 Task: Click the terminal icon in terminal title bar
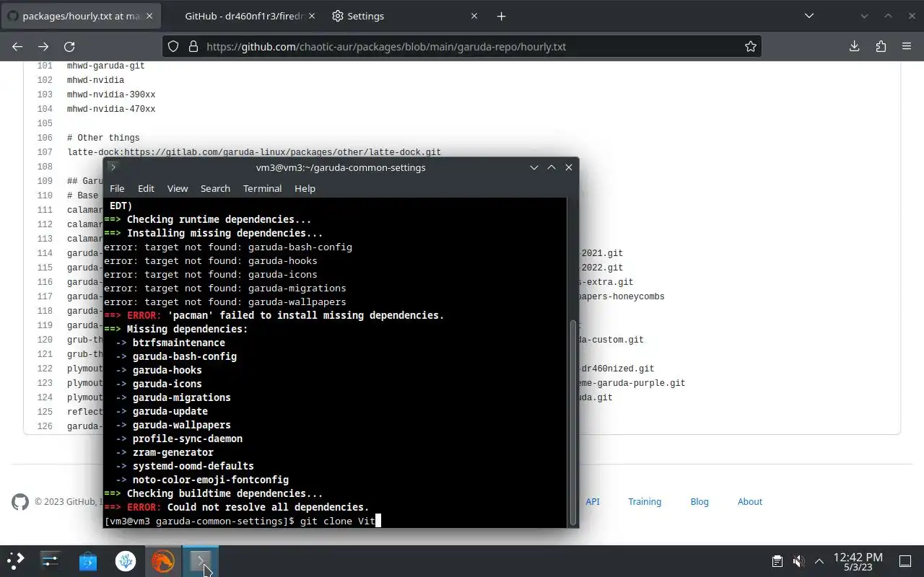point(113,167)
